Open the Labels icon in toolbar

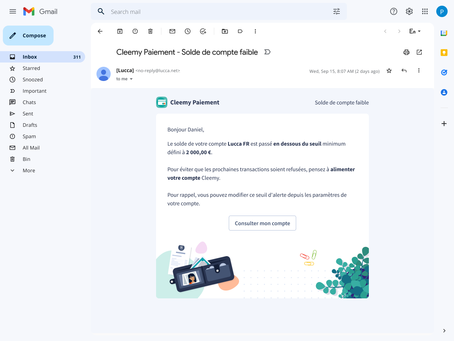point(240,31)
